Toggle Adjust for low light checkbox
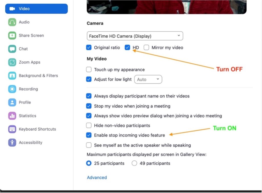 click(89, 79)
